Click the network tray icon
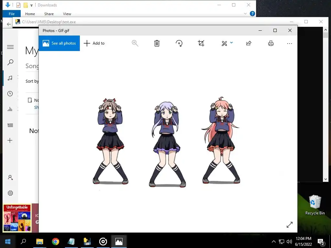 [282, 242]
